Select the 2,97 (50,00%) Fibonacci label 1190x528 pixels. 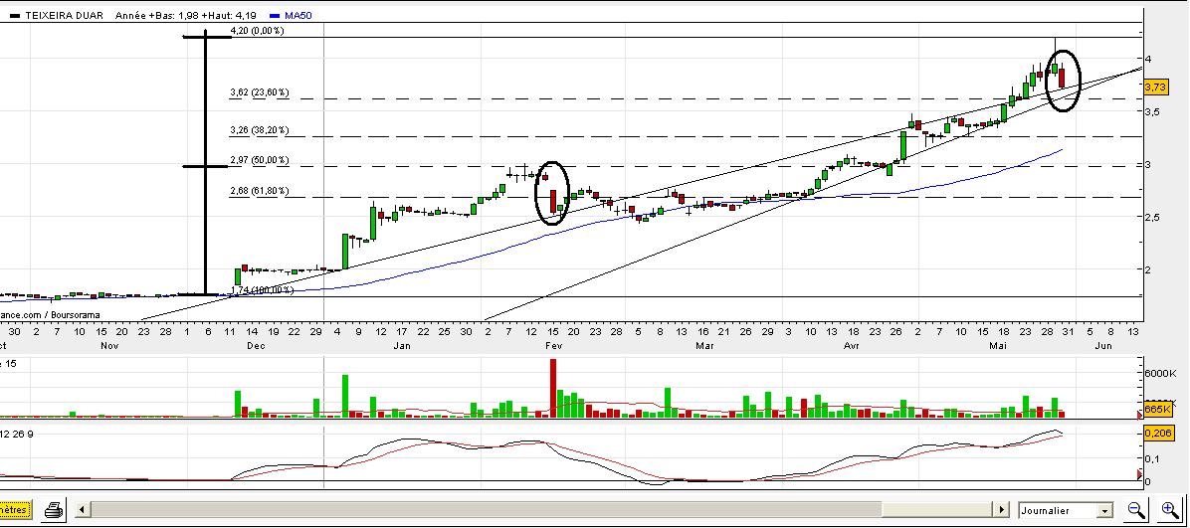(259, 160)
